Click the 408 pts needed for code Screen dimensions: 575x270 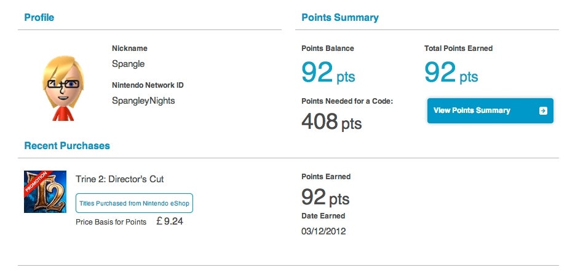point(331,122)
